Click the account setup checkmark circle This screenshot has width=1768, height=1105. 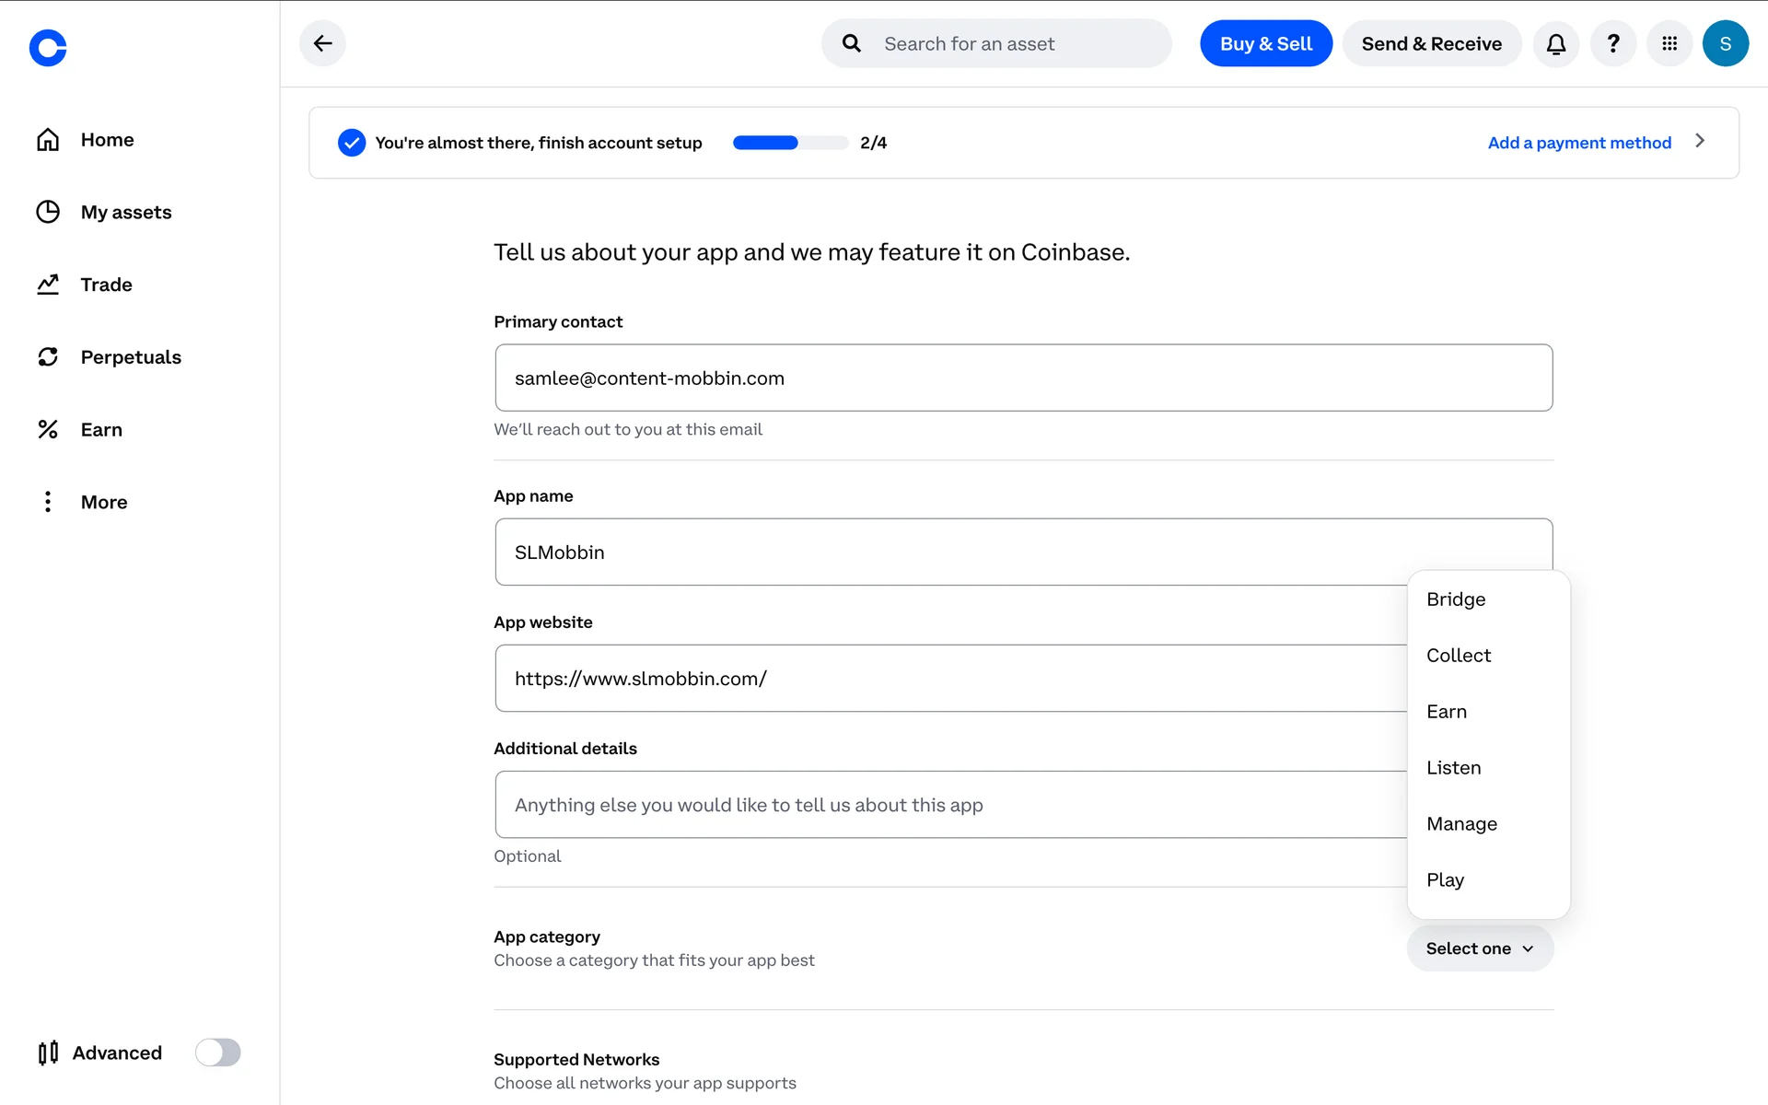351,143
